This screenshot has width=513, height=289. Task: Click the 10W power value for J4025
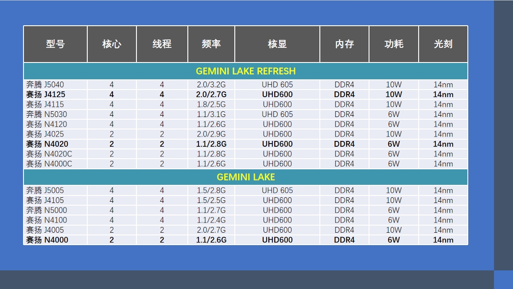tap(393, 134)
